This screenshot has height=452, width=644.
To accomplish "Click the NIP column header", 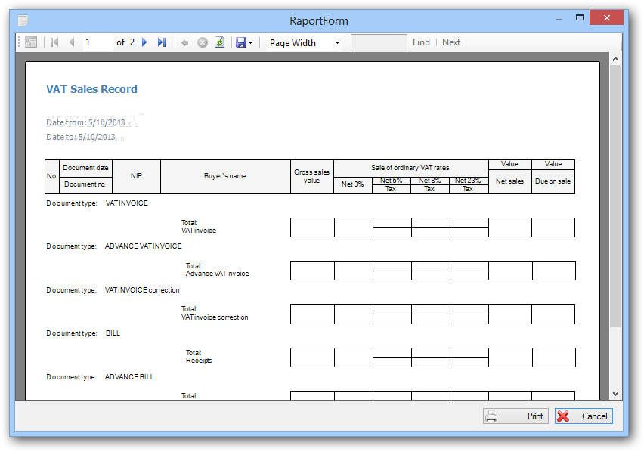I will [136, 176].
